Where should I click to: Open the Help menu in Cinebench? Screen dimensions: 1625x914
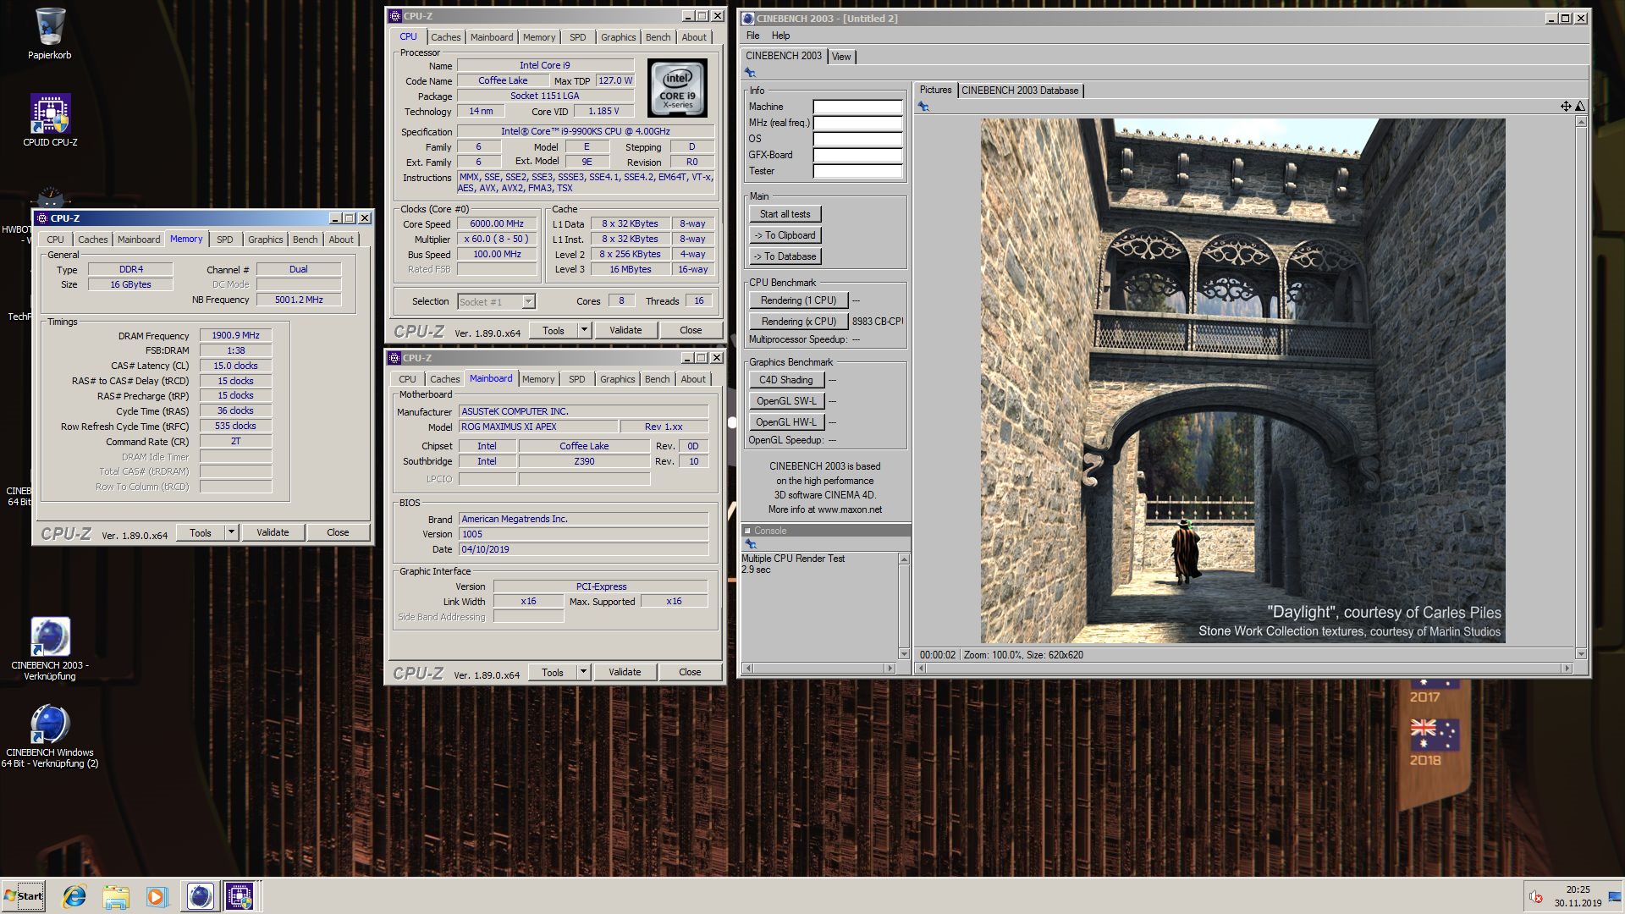tap(780, 36)
